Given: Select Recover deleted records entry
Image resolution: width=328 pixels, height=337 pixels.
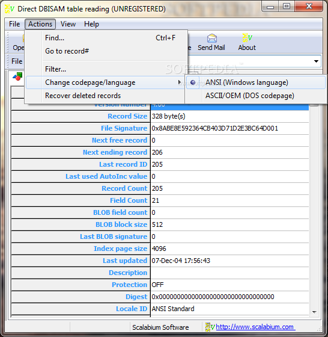Looking at the screenshot, I should [x=105, y=96].
